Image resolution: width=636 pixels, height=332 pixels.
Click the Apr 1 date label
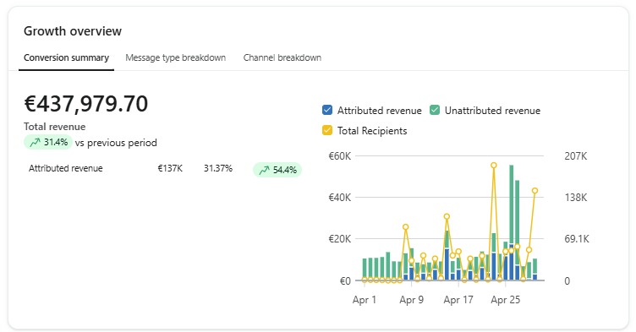(x=365, y=300)
